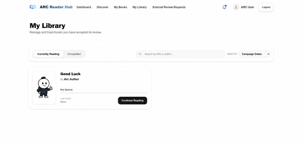The width and height of the screenshot is (304, 145).
Task: Click the search magnifier icon
Action: pos(140,54)
